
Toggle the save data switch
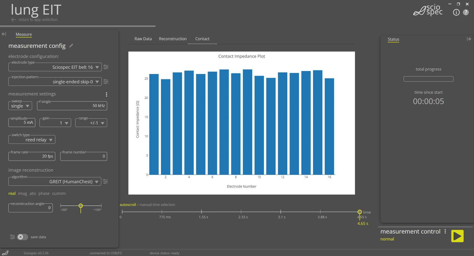click(x=23, y=237)
